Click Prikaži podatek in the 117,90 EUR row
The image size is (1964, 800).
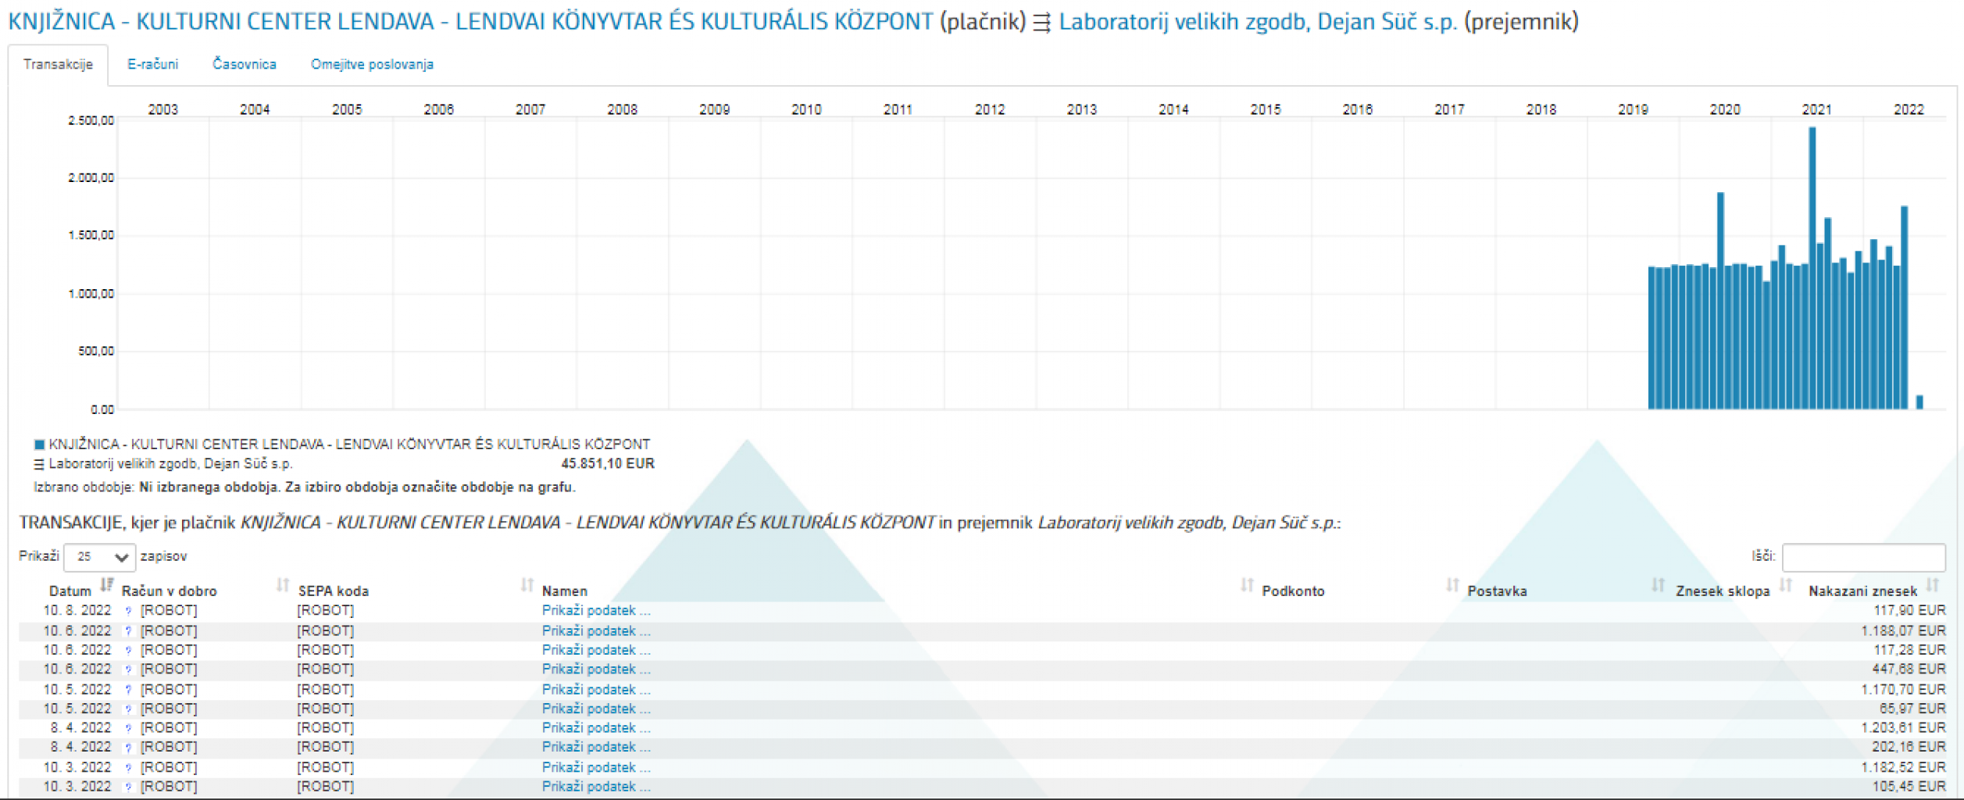pyautogui.click(x=595, y=611)
